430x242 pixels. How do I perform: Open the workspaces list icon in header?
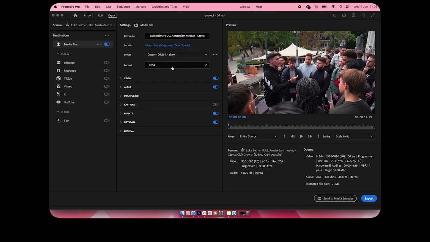pos(354,15)
